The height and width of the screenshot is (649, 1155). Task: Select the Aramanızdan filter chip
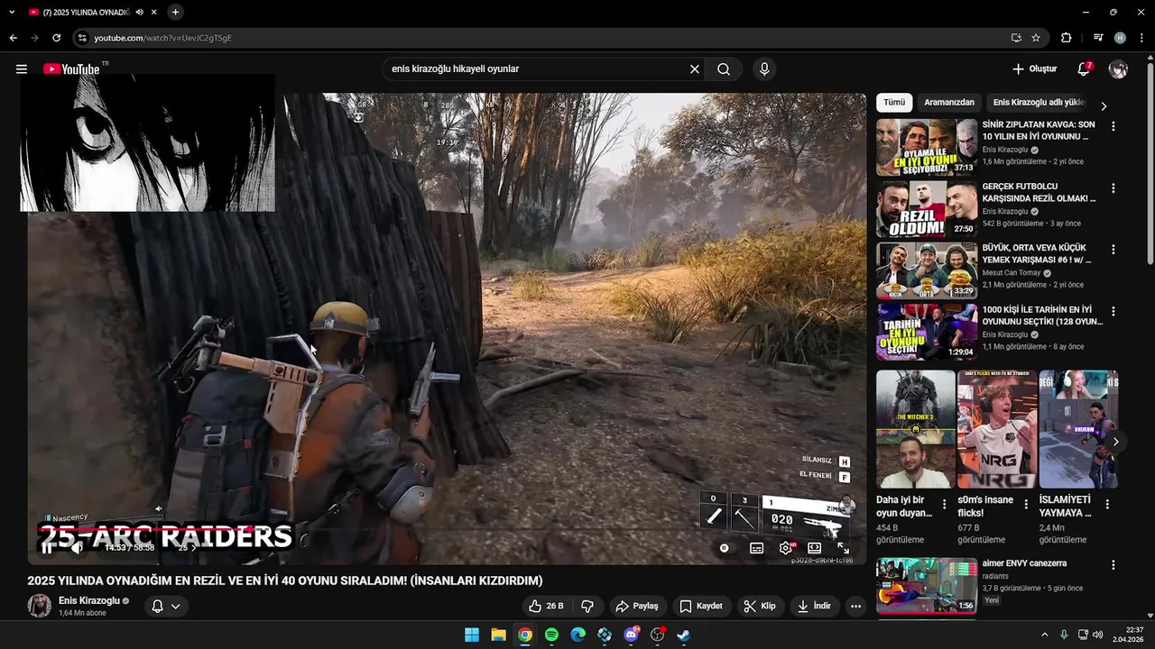(x=948, y=103)
